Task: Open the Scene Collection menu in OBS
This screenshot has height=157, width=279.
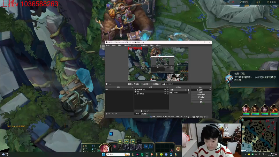Action: [144, 45]
